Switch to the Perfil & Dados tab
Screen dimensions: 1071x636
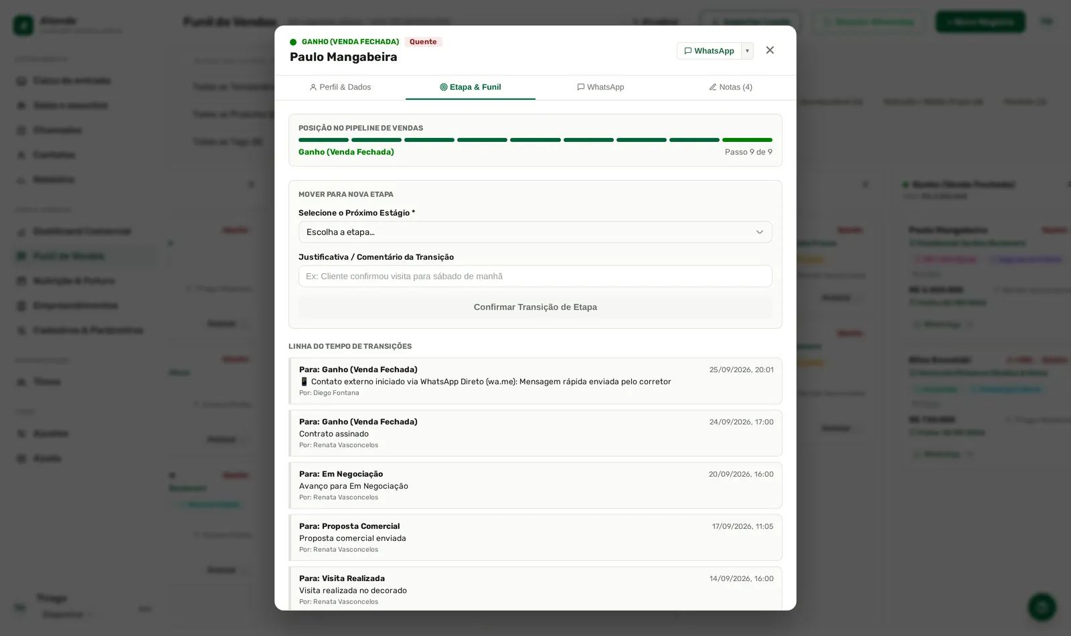[x=340, y=87]
